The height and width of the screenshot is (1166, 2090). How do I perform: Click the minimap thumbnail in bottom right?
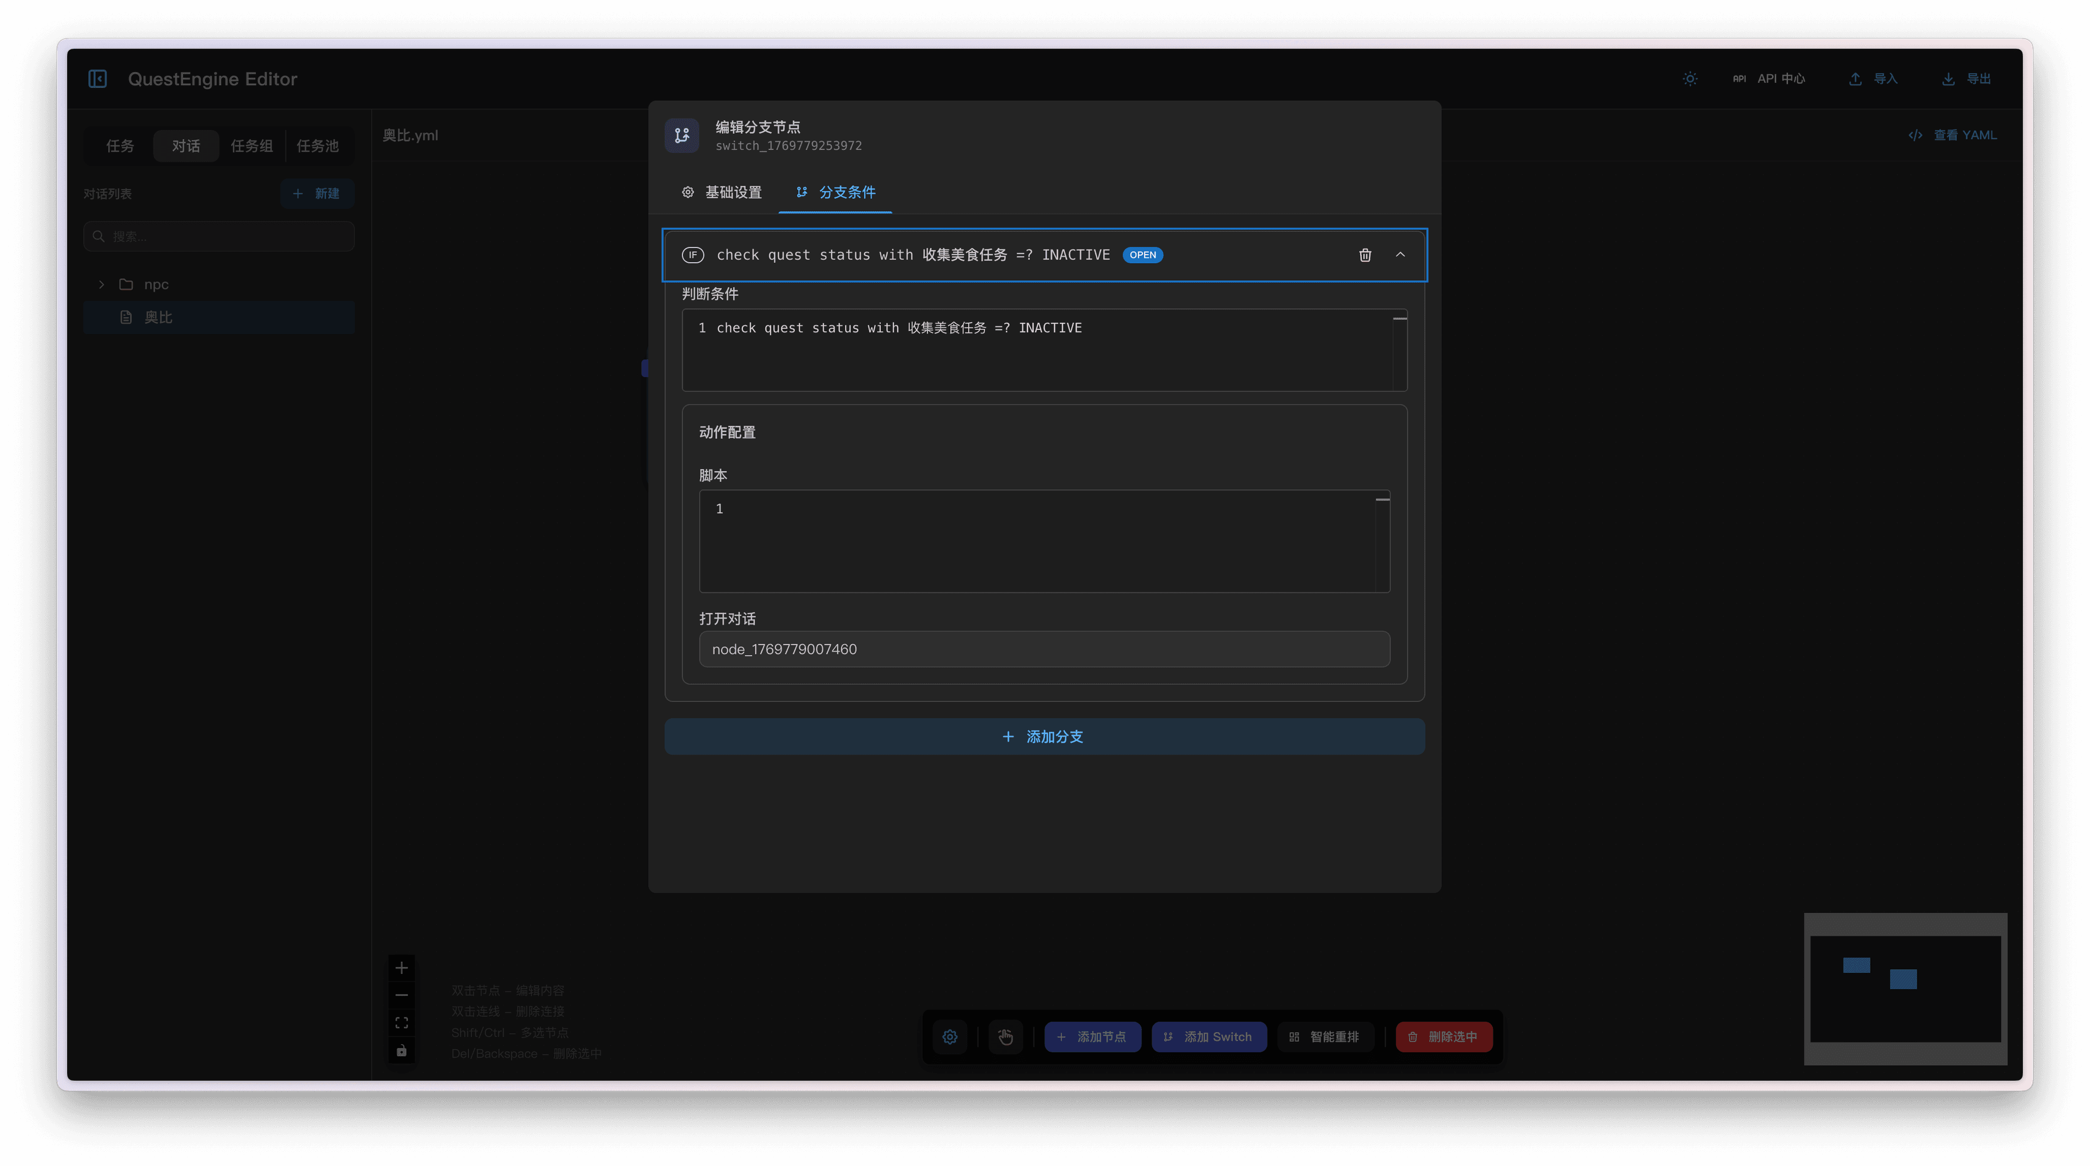[1905, 989]
